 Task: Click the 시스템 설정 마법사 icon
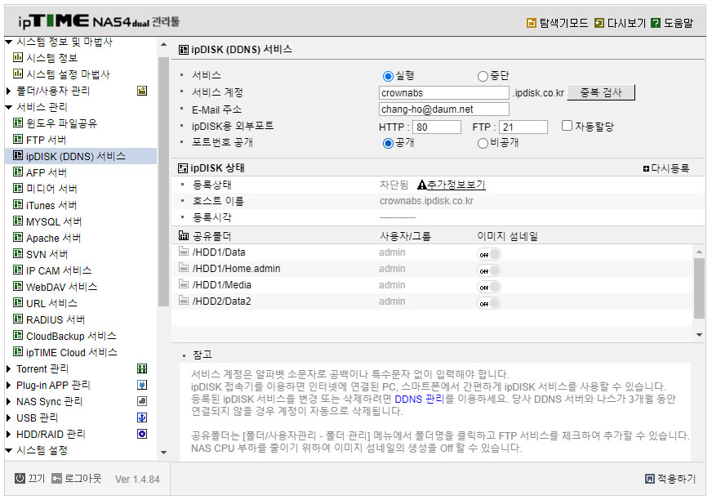(x=18, y=74)
